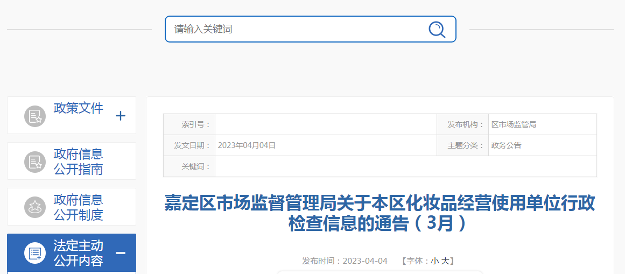Click the 政府信息公开指南 icon
Image resolution: width=625 pixels, height=274 pixels.
point(35,162)
